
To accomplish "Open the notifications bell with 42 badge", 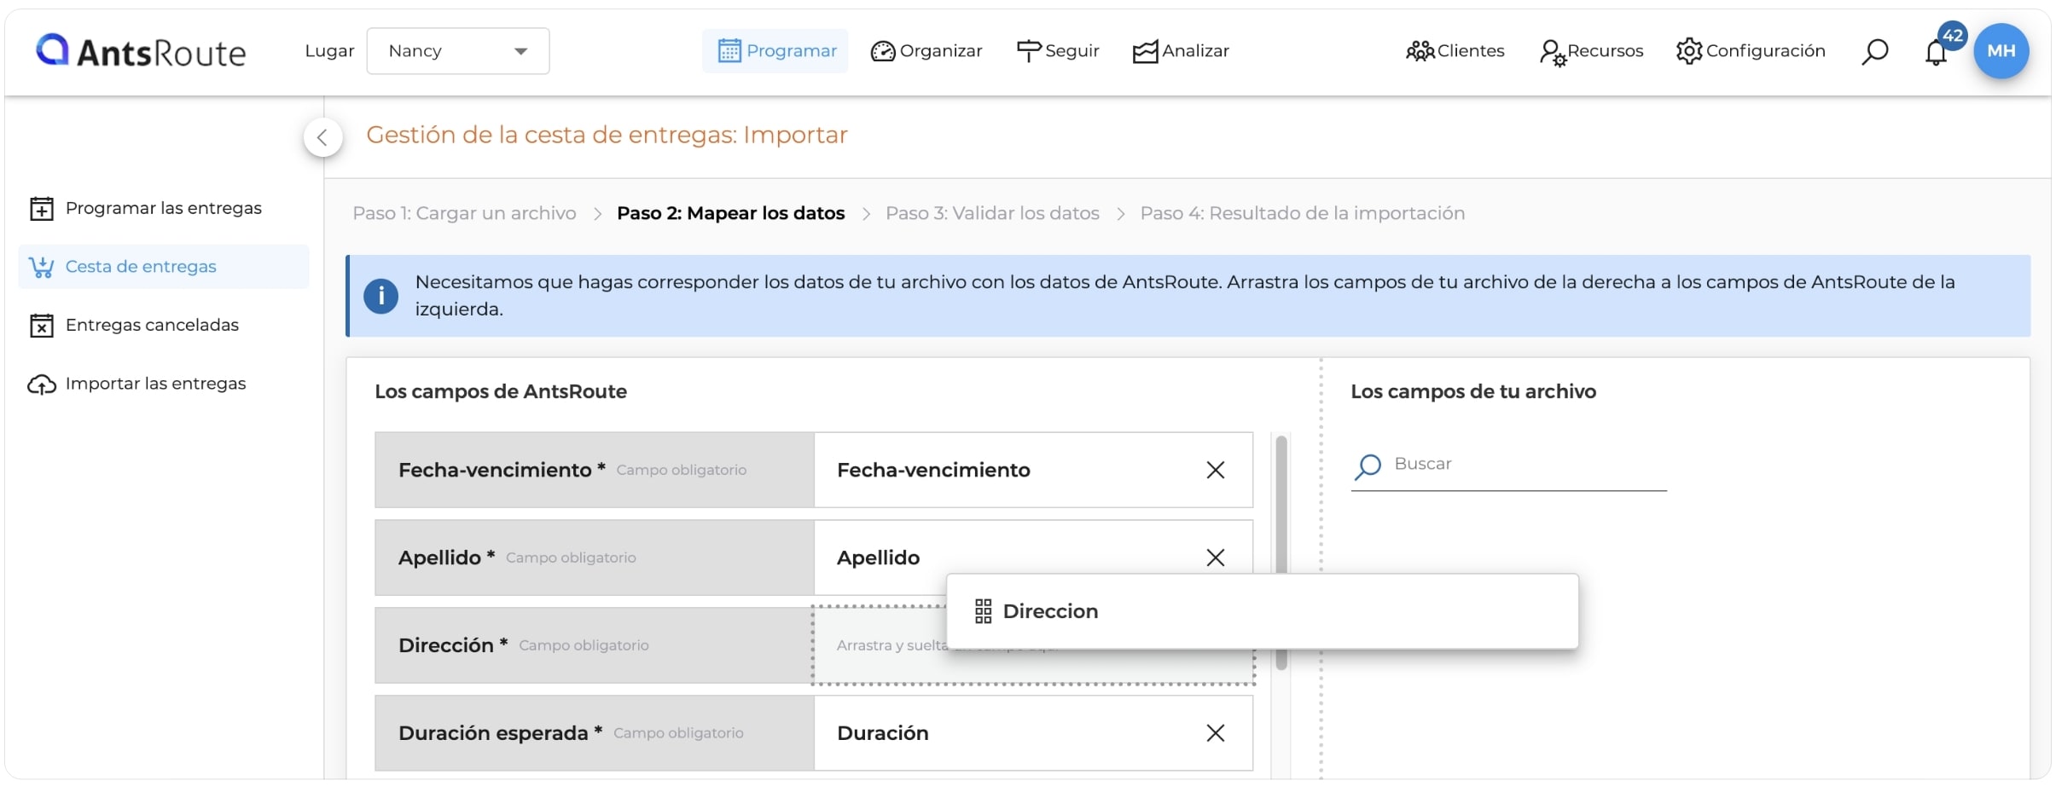I will (x=1937, y=52).
